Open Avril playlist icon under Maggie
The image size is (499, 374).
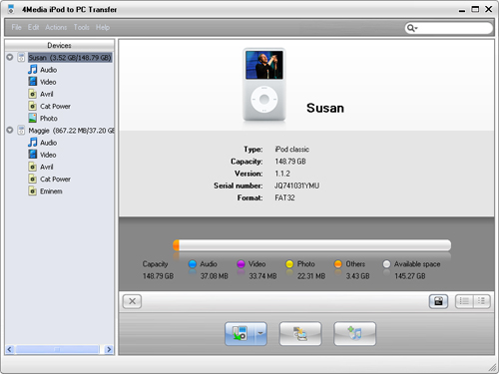click(33, 167)
